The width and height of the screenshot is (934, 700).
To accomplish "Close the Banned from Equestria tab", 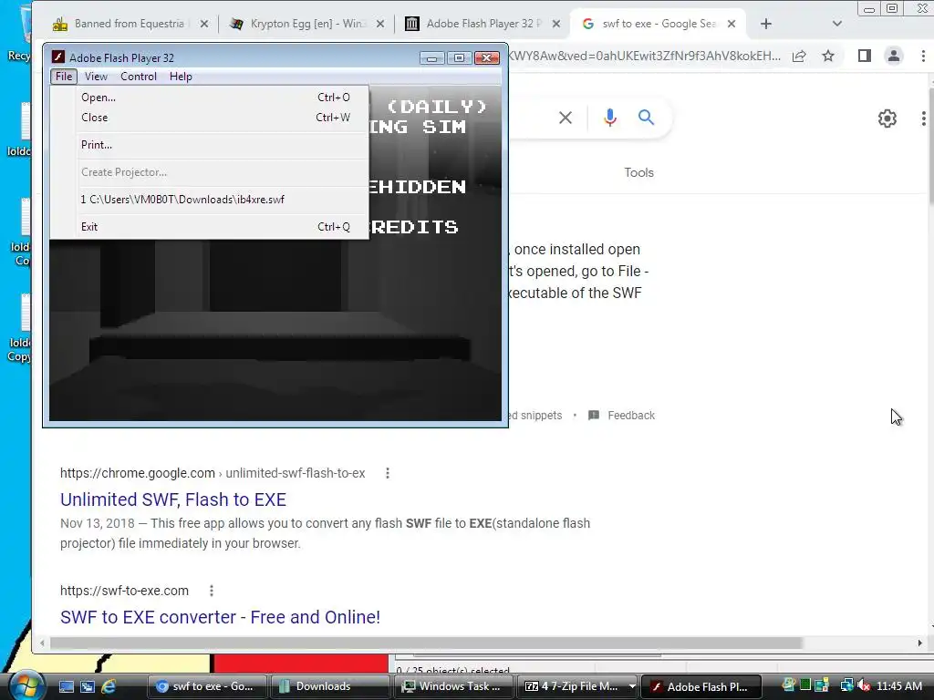I will point(204,24).
